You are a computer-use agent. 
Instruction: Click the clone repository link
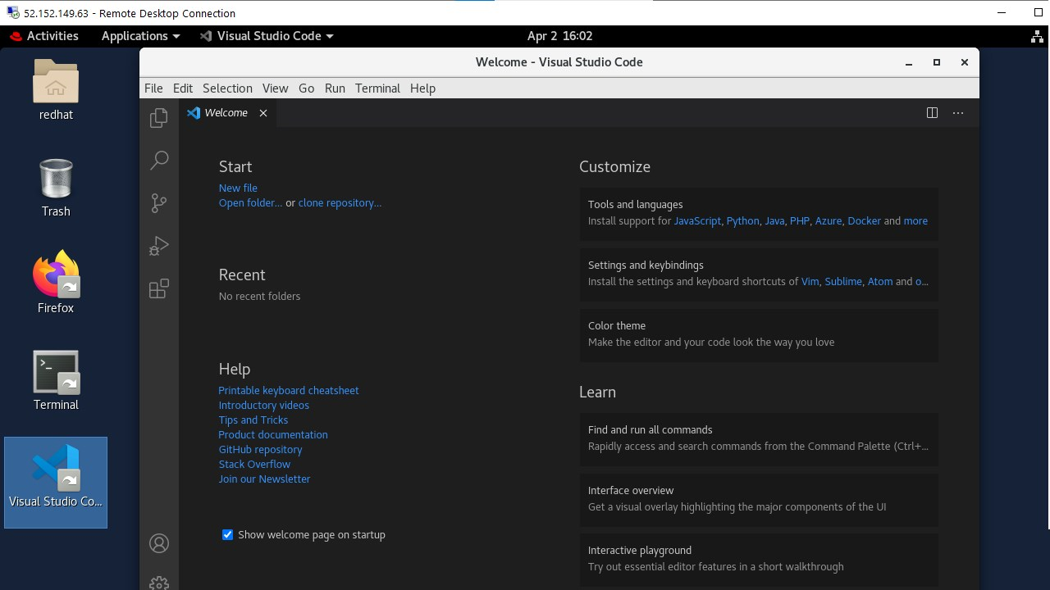(x=340, y=203)
